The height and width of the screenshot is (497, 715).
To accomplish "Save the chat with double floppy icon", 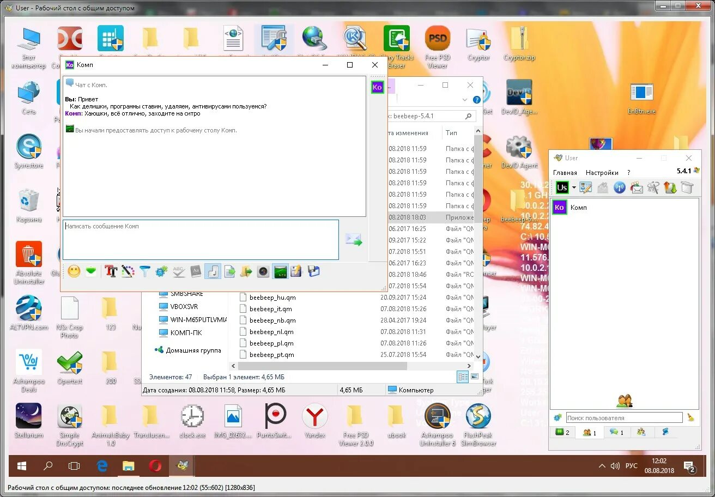I will [313, 271].
